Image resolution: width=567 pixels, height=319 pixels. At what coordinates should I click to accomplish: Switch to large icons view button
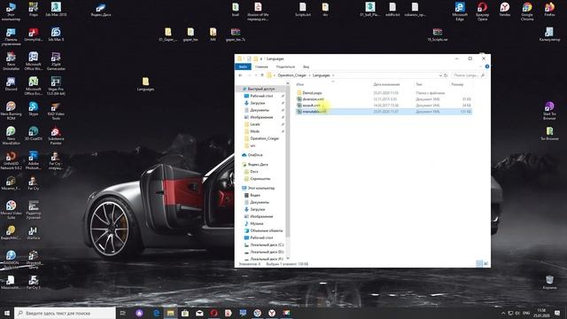coord(486,264)
